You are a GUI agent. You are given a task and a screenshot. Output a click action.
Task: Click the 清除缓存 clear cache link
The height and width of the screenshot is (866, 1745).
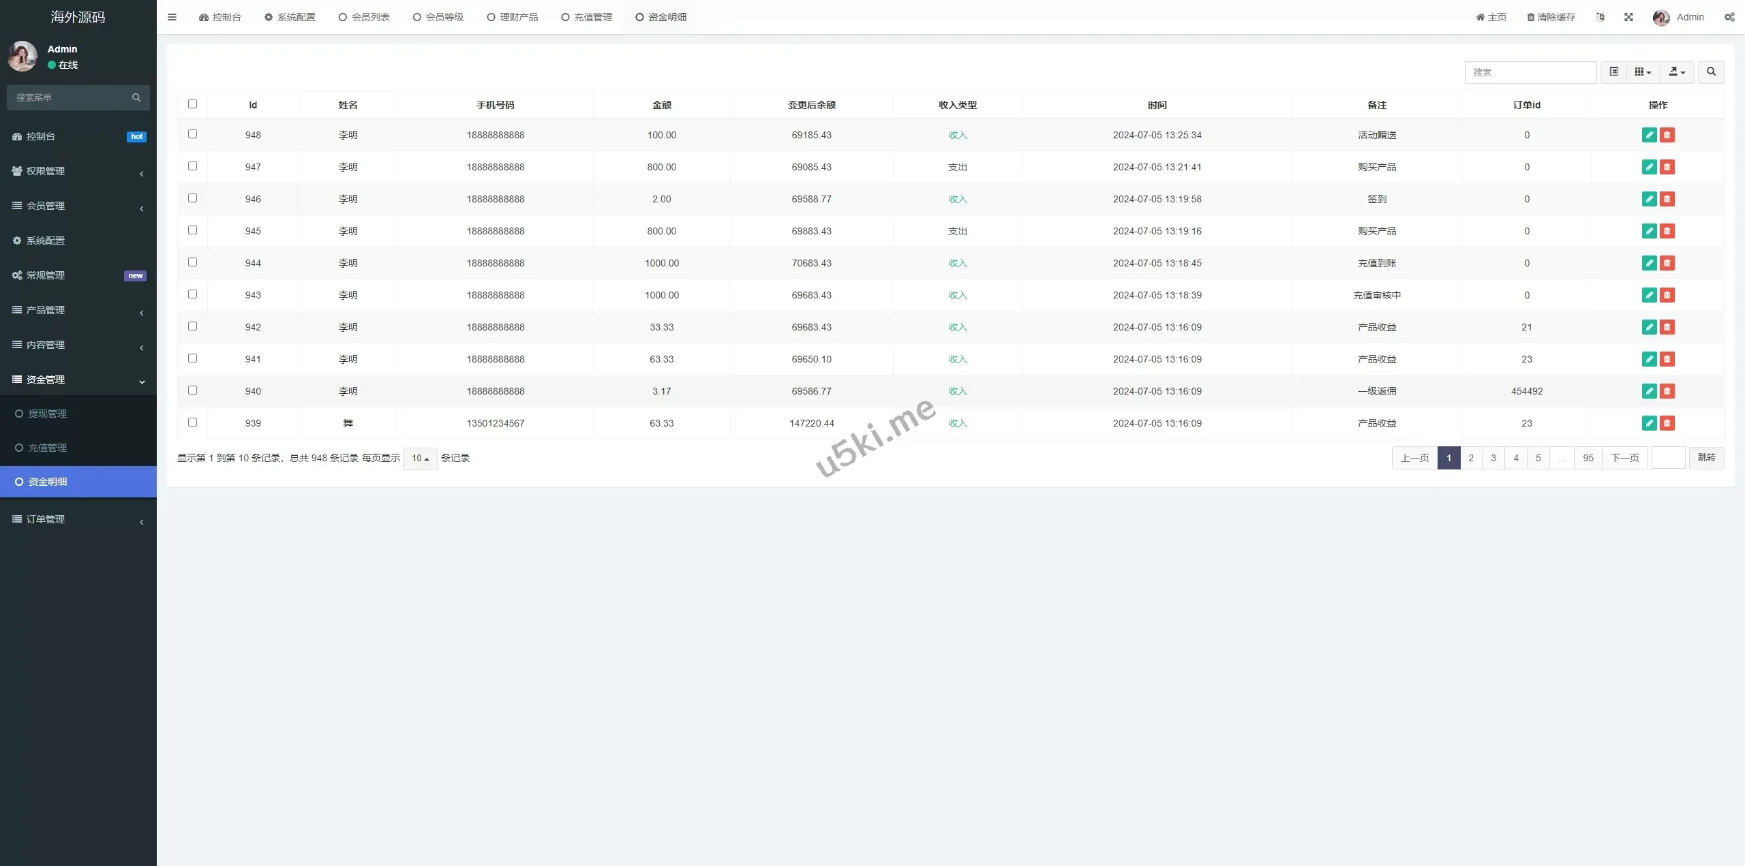pos(1551,17)
